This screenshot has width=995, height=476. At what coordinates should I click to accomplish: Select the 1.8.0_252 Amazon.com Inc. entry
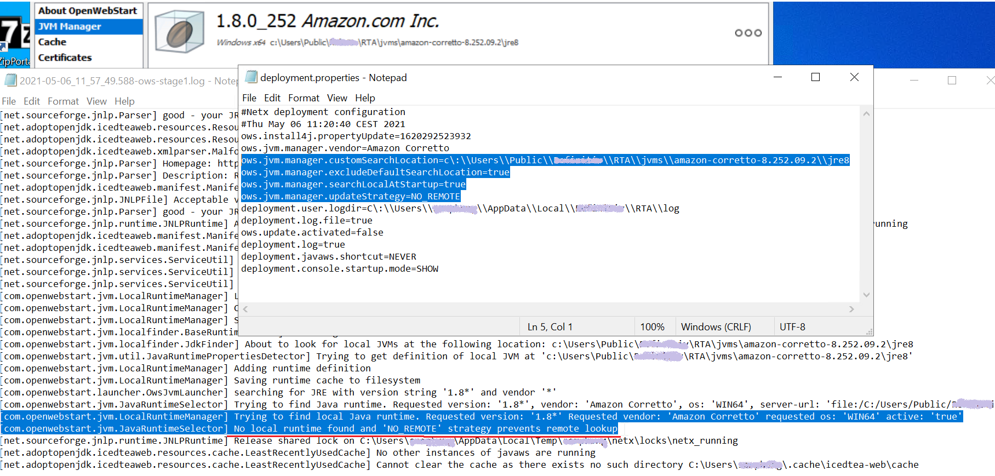pyautogui.click(x=458, y=35)
